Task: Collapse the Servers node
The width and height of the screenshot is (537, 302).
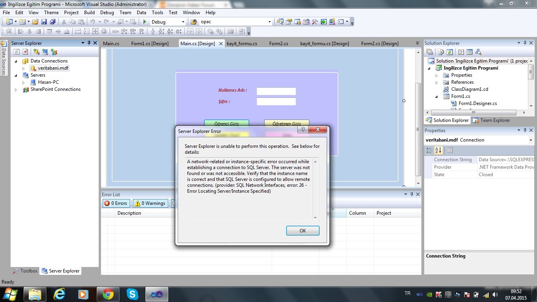Action: pos(16,75)
